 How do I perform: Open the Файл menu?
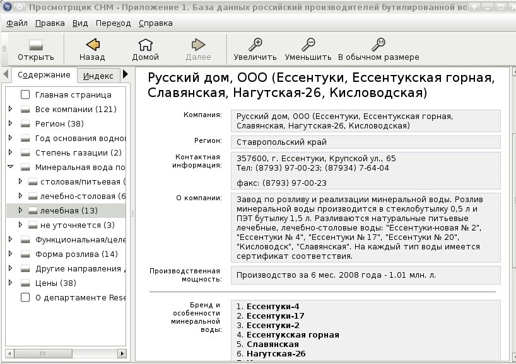point(17,23)
